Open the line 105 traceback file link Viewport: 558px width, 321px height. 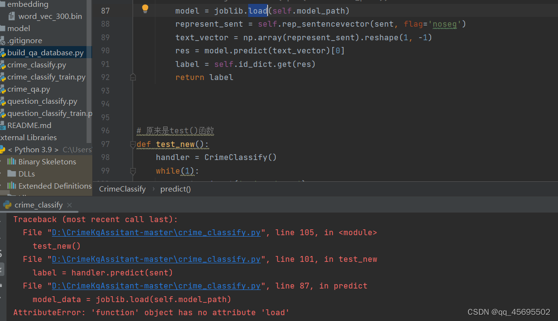[155, 232]
